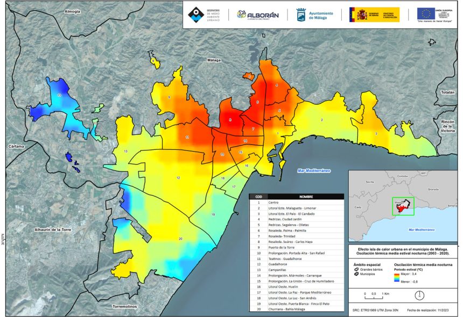Click the NOMBRE column header

pos(306,197)
